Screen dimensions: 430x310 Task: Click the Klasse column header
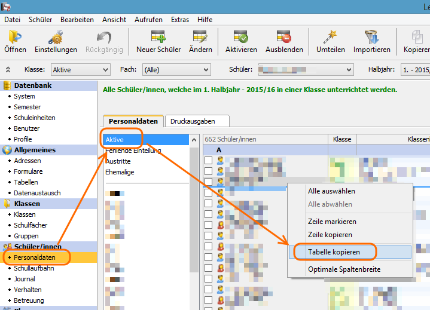[x=342, y=139]
